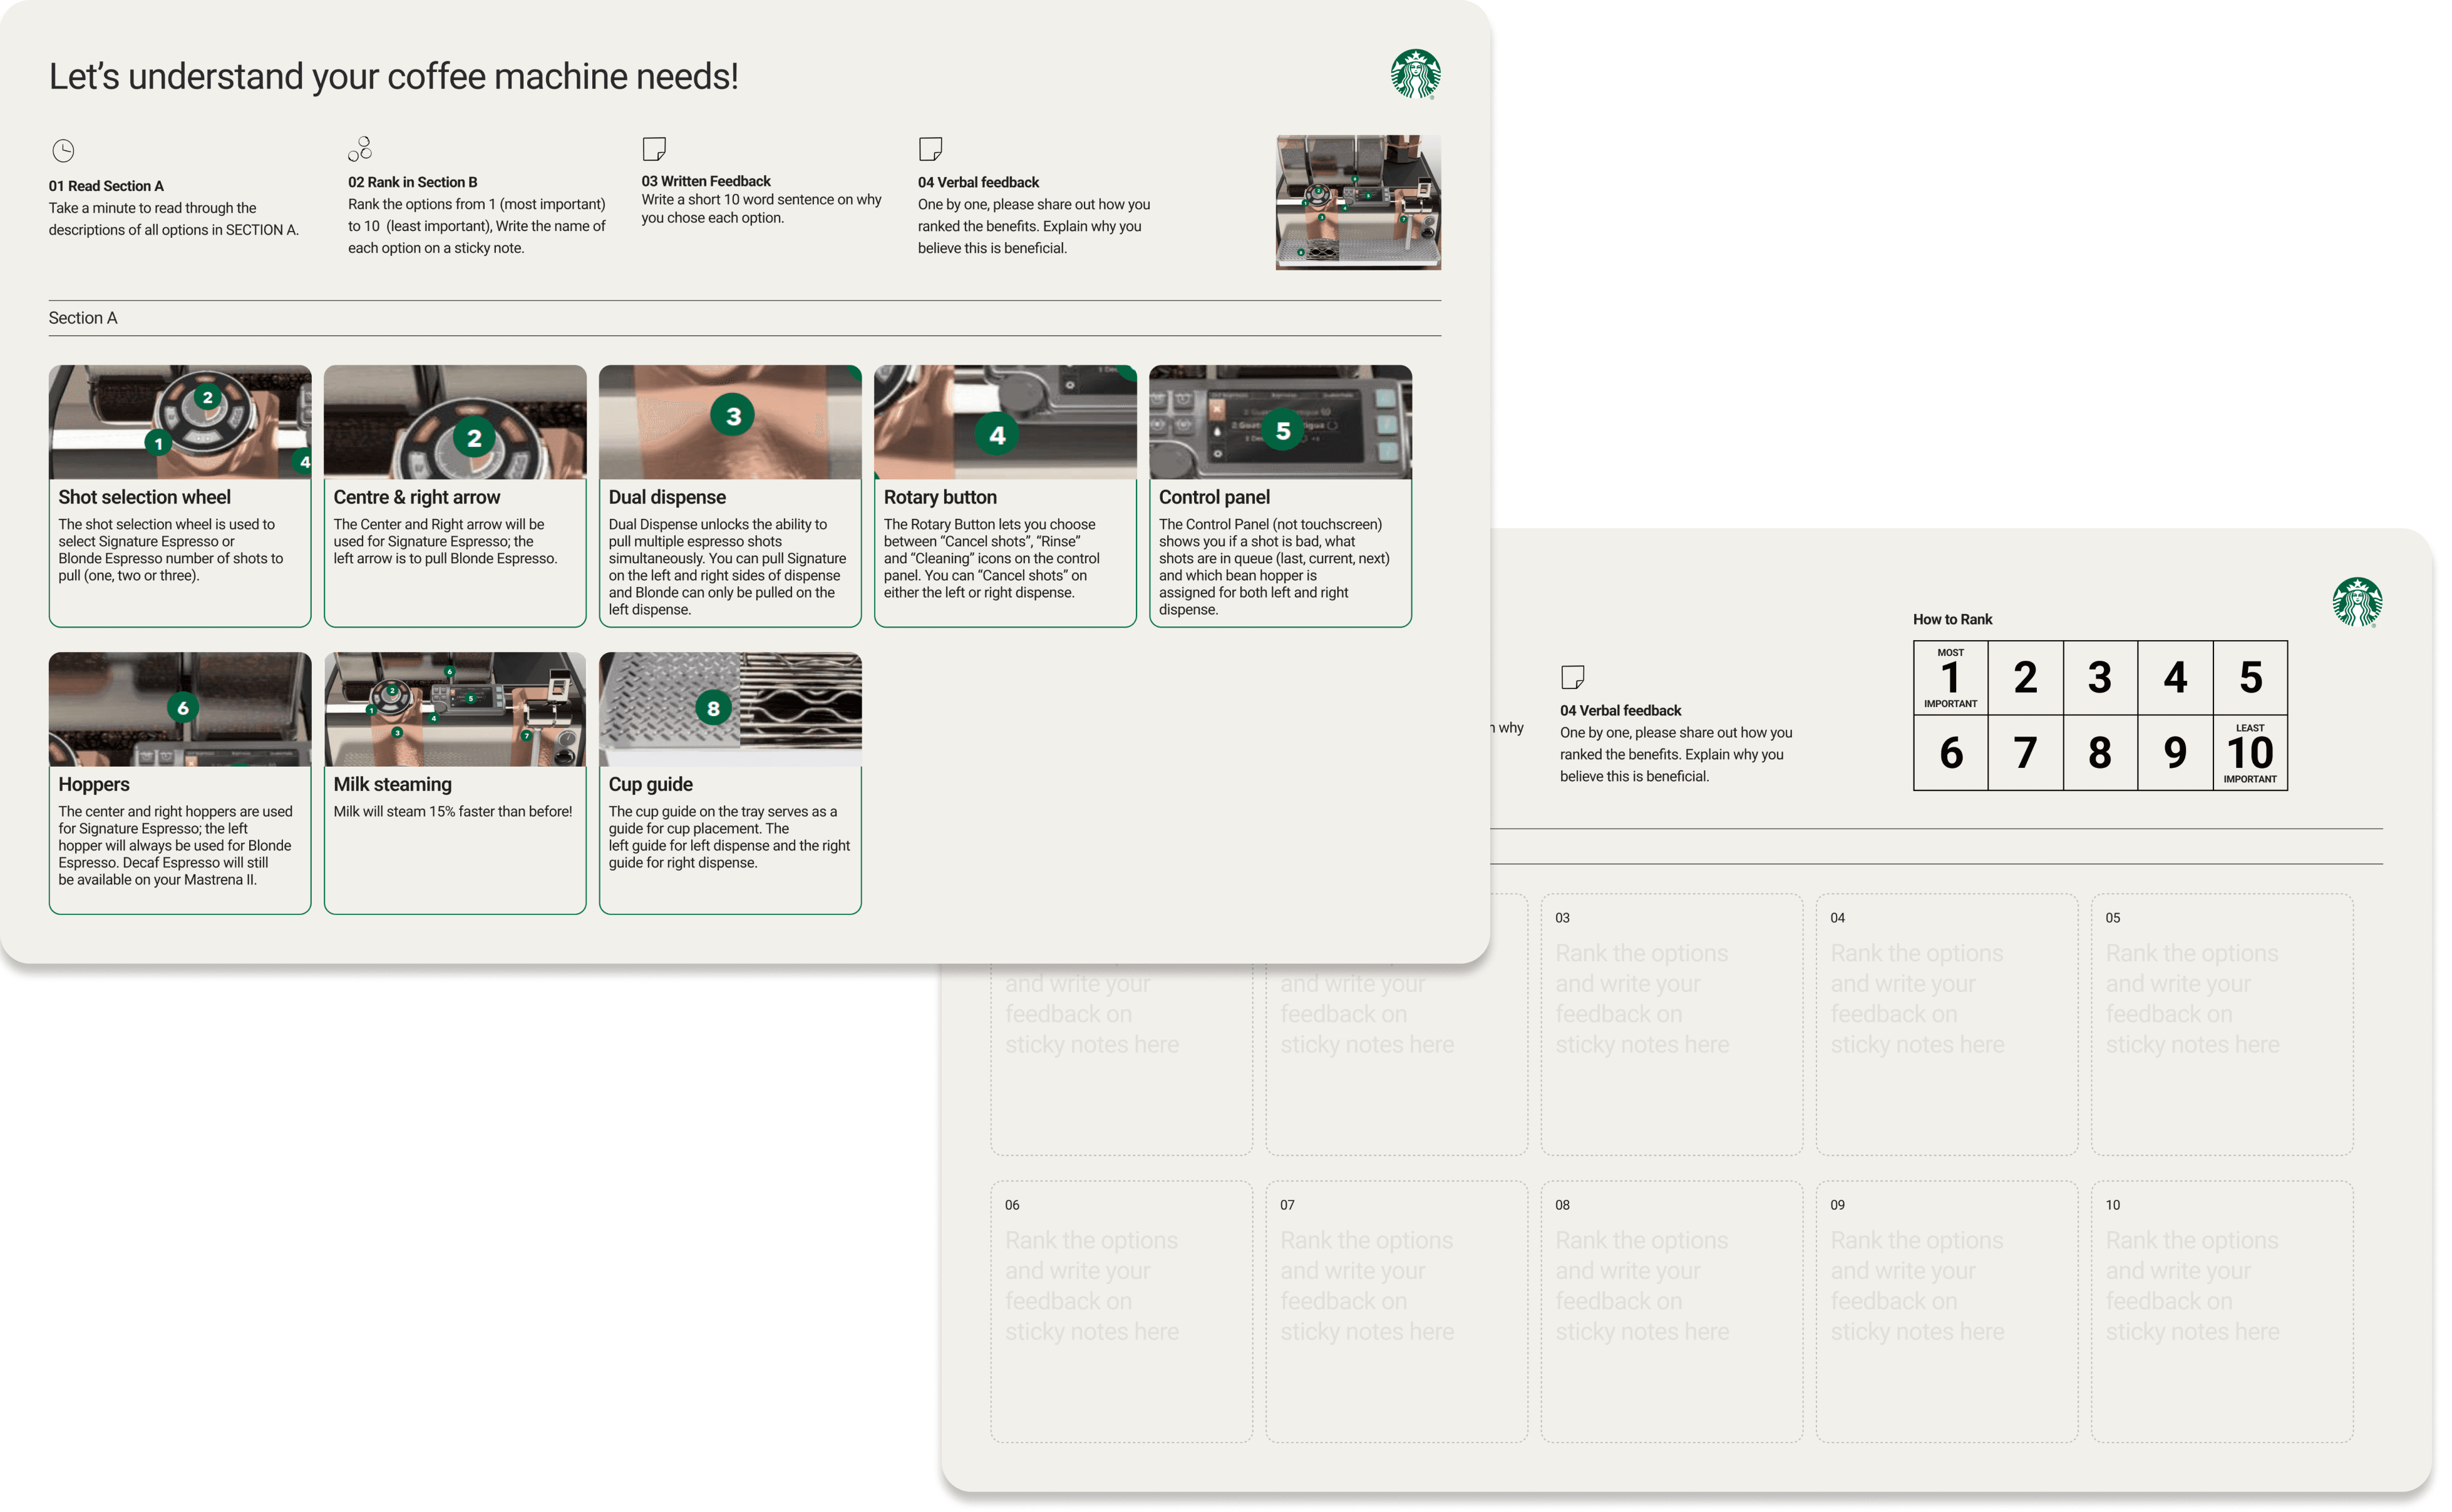The image size is (2452, 1512).
Task: Click sticky note icon above top Verbal feedback
Action: (x=929, y=149)
